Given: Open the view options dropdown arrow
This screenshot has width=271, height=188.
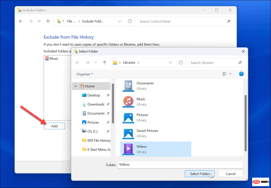Looking at the screenshot, I should tap(230, 74).
